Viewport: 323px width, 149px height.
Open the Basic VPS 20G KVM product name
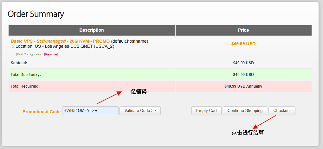click(60, 41)
